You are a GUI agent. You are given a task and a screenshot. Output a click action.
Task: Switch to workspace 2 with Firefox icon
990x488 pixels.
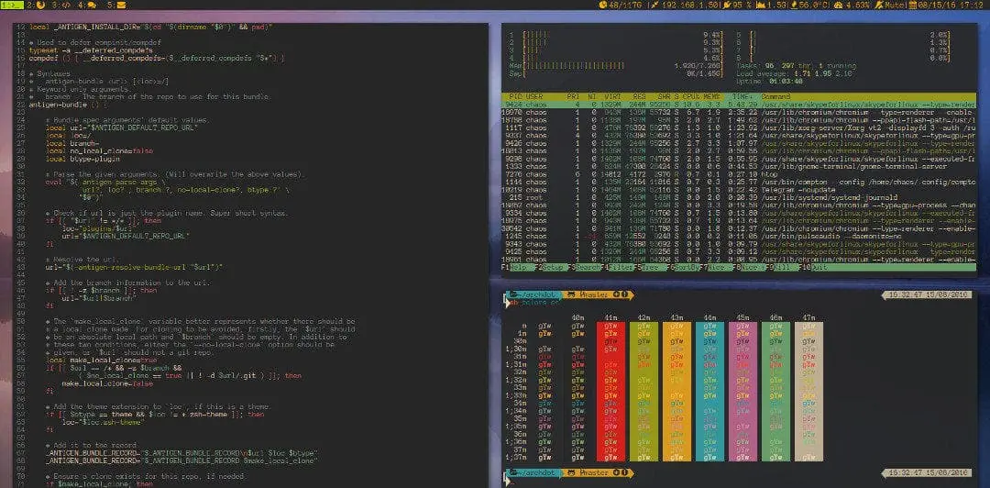pos(38,6)
